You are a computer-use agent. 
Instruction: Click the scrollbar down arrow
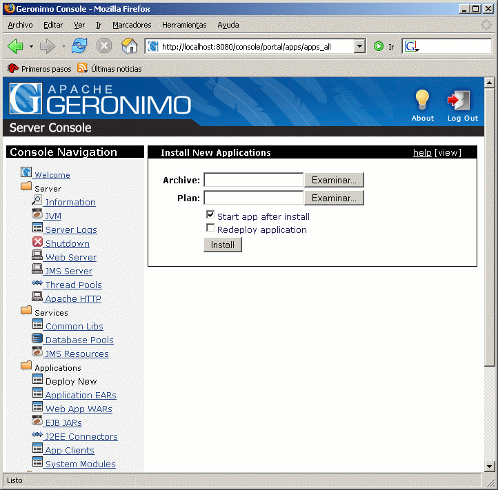pos(489,466)
